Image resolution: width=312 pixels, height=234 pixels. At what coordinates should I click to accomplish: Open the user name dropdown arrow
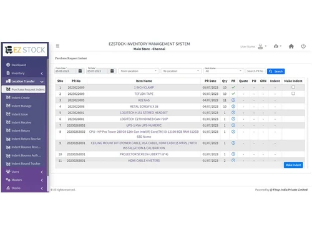coord(266,46)
